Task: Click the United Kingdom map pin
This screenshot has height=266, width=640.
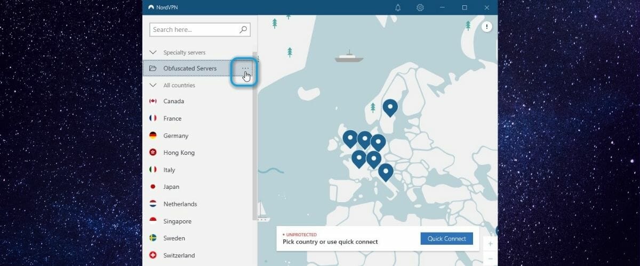Action: [350, 139]
